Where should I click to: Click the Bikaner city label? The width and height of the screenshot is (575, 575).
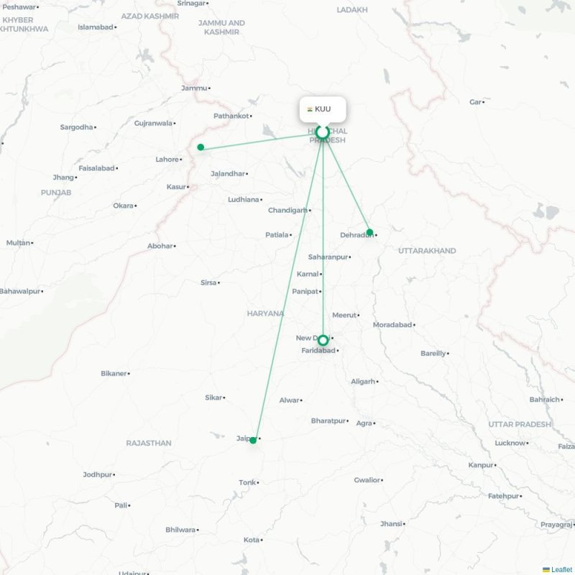pos(114,373)
